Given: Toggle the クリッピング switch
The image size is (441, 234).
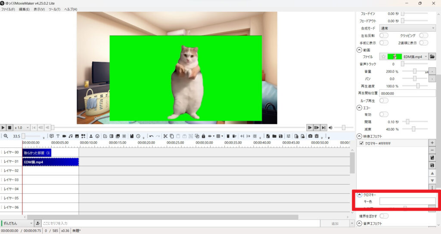Looking at the screenshot, I should tap(424, 36).
